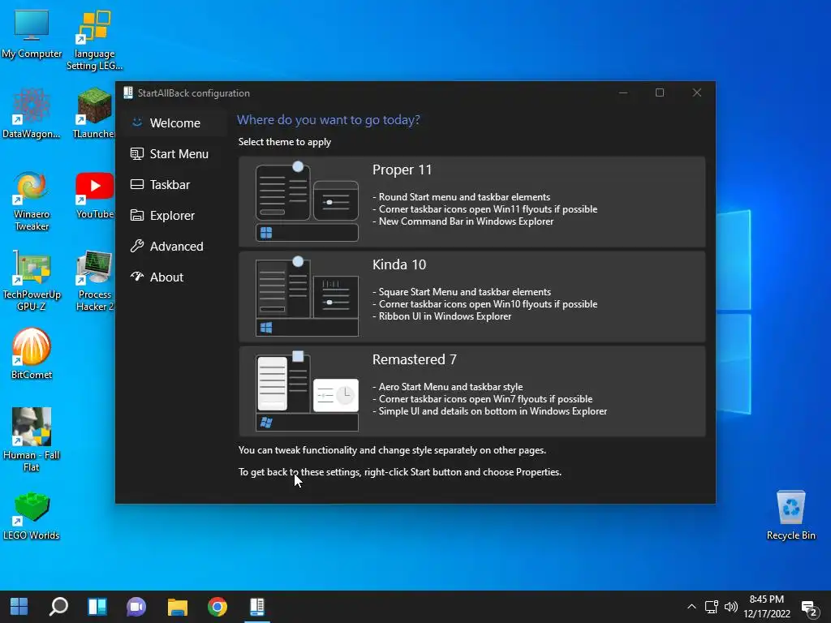Image resolution: width=831 pixels, height=623 pixels.
Task: Launch Google Chrome from the taskbar
Action: pyautogui.click(x=217, y=607)
